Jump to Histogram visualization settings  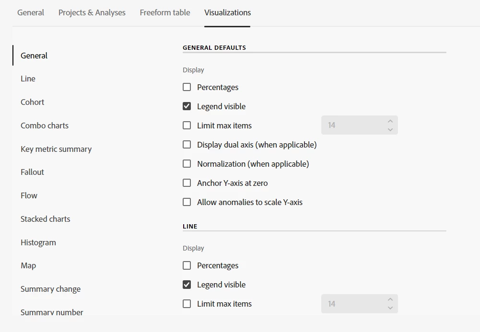point(38,242)
